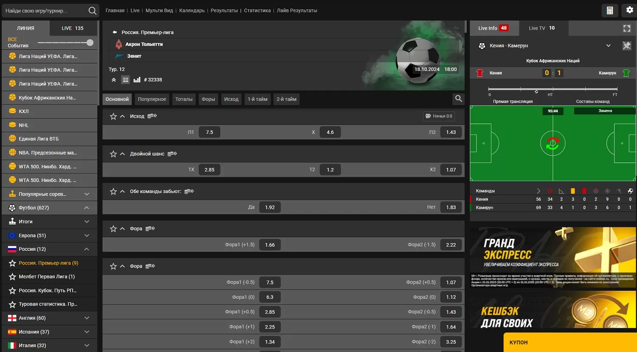Switch to the Live TV tab
This screenshot has width=637, height=352.
coord(541,28)
